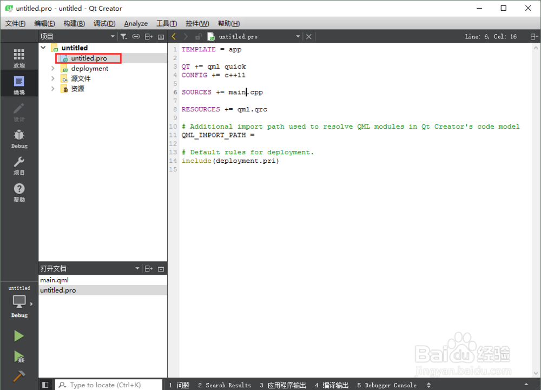The height and width of the screenshot is (390, 541).
Task: Open the 文件(F) menu
Action: [16, 23]
